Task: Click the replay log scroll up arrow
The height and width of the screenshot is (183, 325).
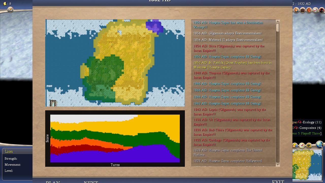Action: [x=278, y=21]
